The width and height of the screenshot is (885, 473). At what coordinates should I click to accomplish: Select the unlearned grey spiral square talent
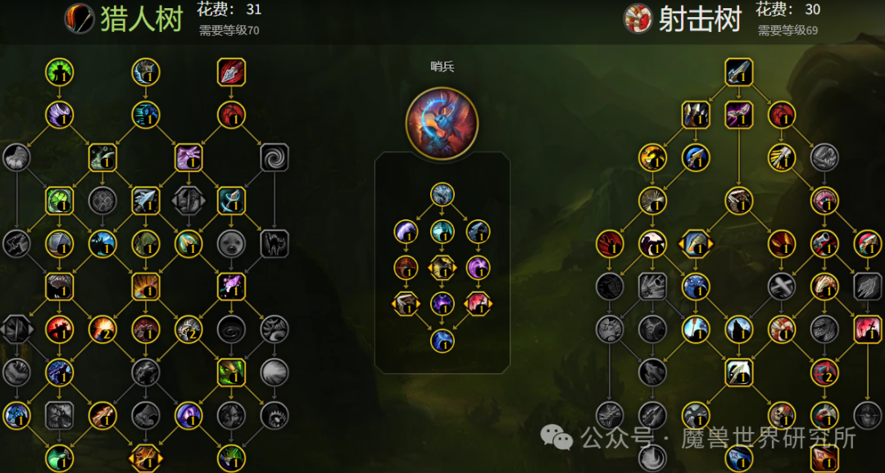click(x=275, y=157)
